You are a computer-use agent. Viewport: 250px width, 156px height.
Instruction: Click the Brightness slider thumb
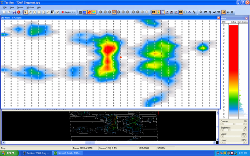coord(229,130)
